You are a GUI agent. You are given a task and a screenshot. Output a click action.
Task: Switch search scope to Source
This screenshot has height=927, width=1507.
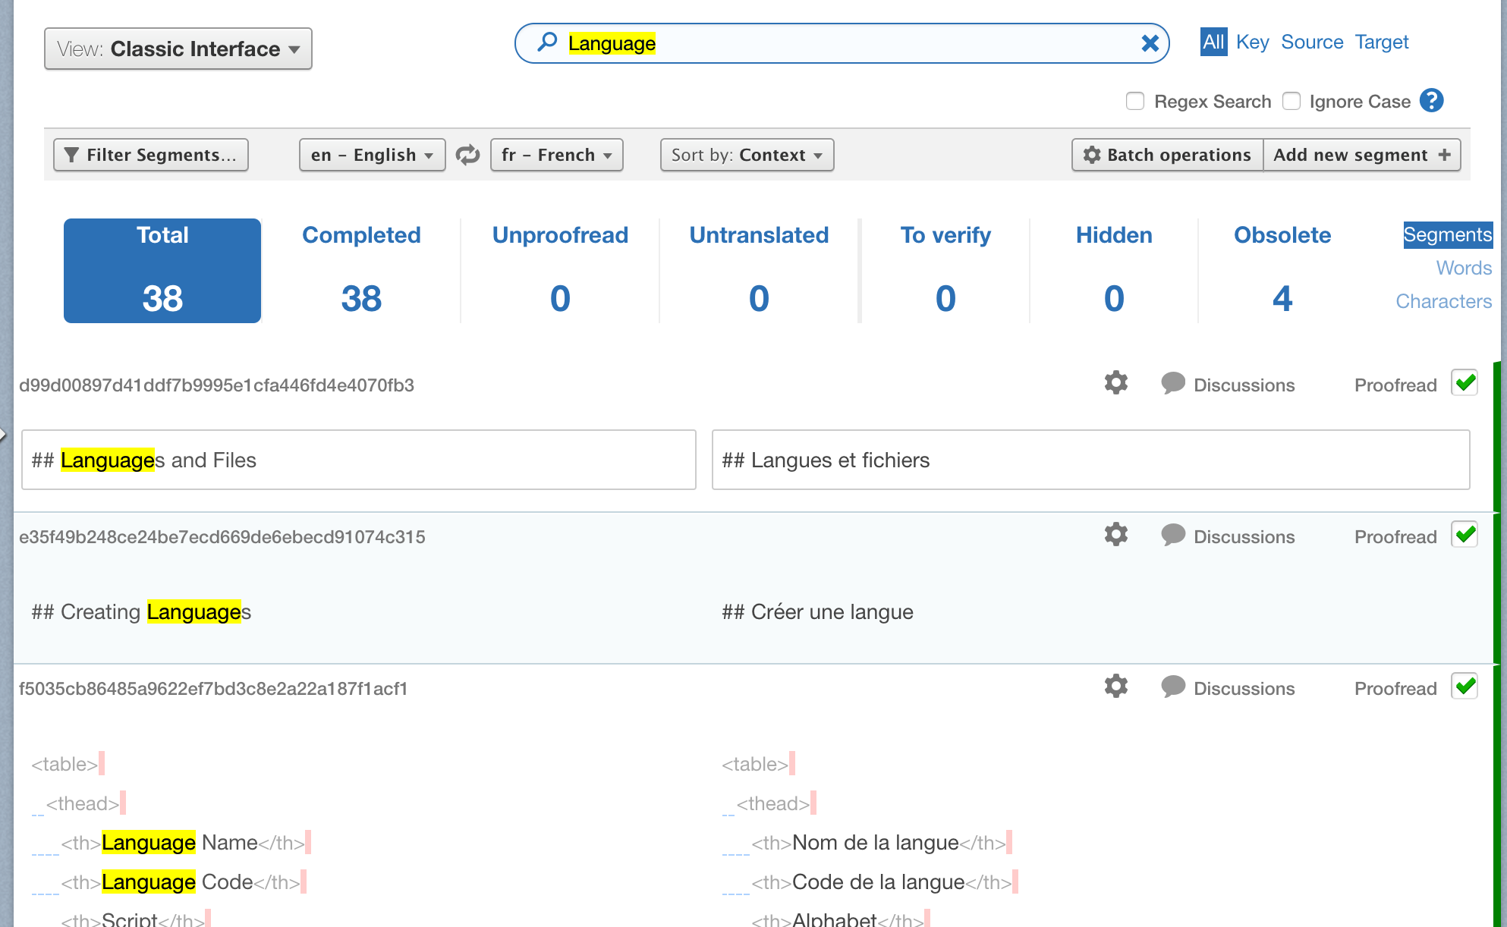[x=1311, y=42]
